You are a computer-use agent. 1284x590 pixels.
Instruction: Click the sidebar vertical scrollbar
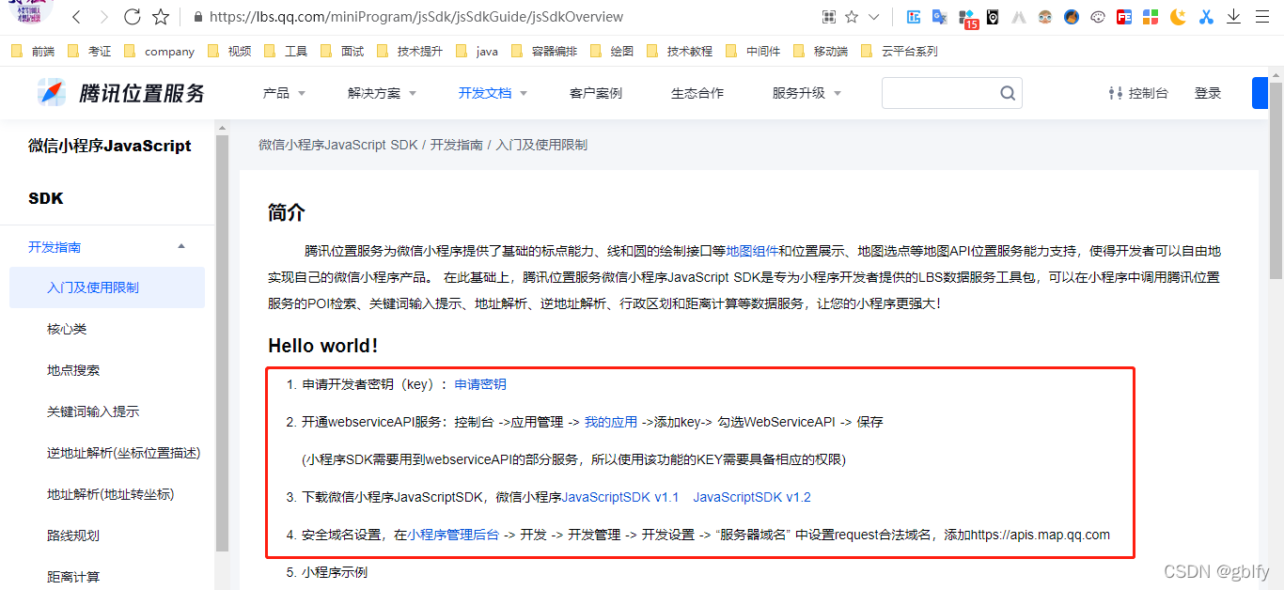coord(222,343)
